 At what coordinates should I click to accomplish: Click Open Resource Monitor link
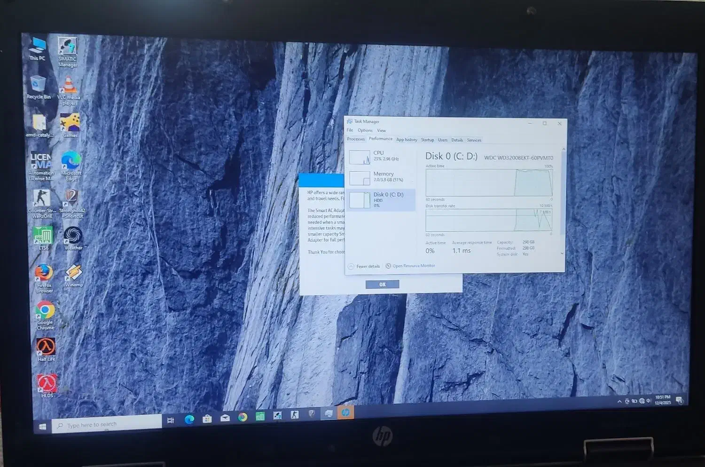[413, 266]
